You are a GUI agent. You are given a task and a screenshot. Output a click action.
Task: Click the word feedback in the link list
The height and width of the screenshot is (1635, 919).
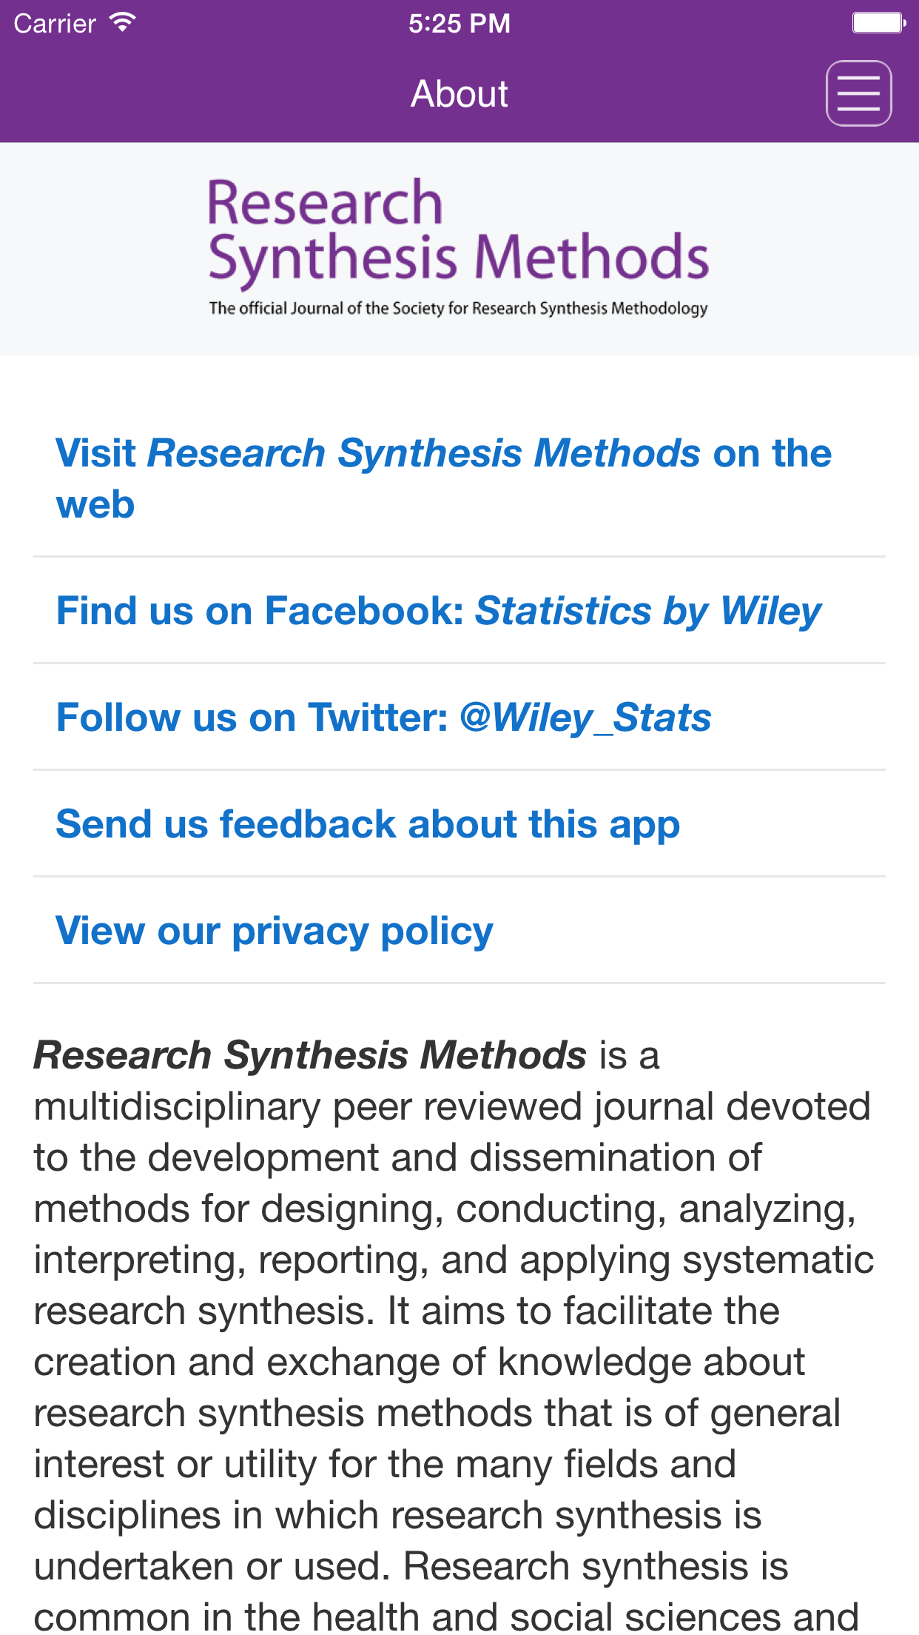(x=307, y=824)
